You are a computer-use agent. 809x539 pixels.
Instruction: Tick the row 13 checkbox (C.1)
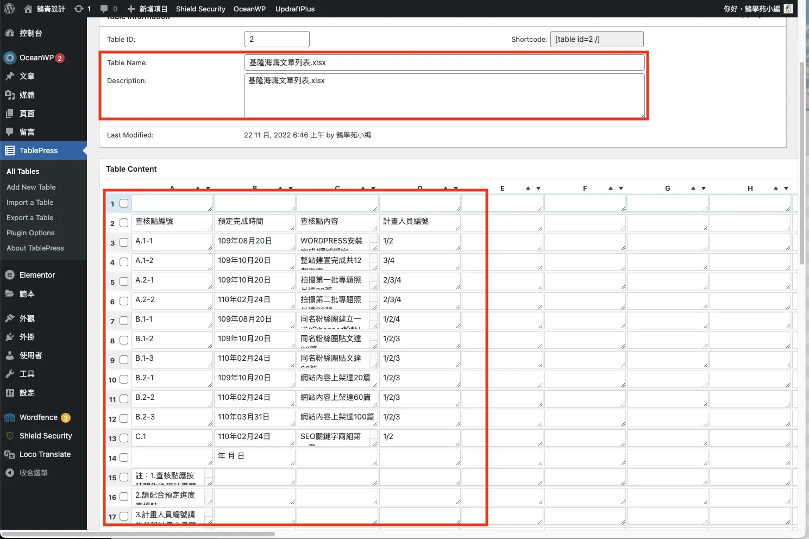click(x=124, y=438)
